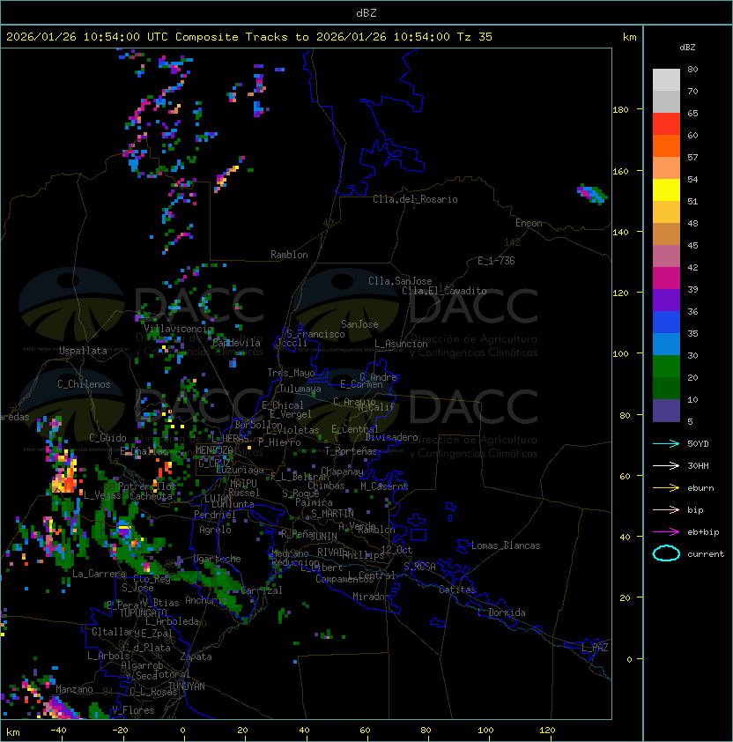Click the Catitas location label
The image size is (733, 742).
click(457, 590)
